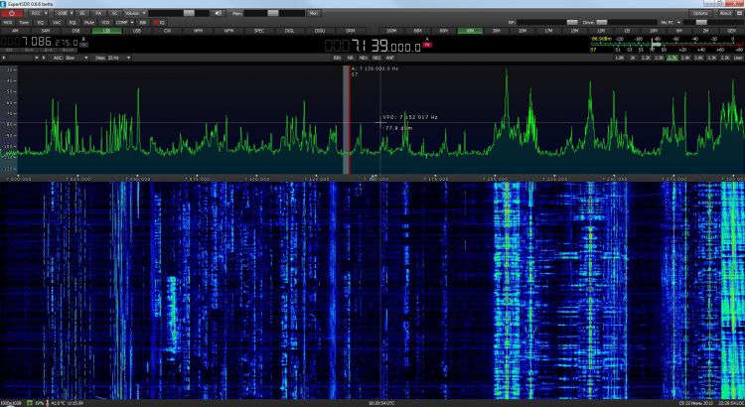Open the dropdown arrow left of AGC

[36, 58]
